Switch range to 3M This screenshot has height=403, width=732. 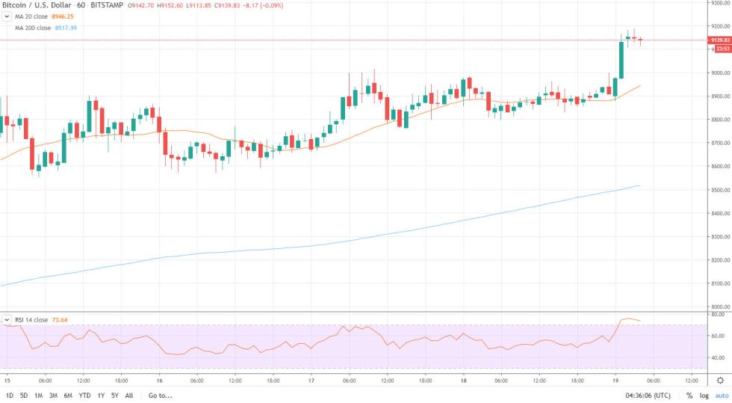tap(53, 395)
